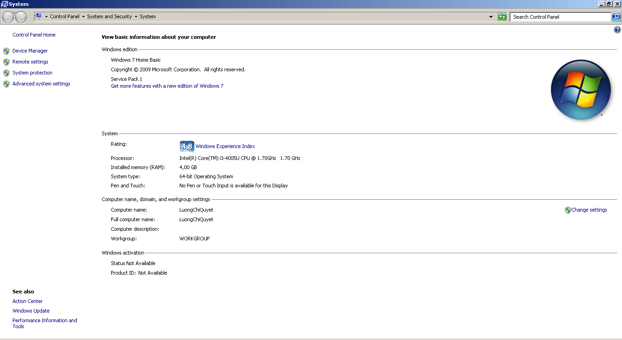Click the Status Not Available text
622x340 pixels.
coord(133,263)
